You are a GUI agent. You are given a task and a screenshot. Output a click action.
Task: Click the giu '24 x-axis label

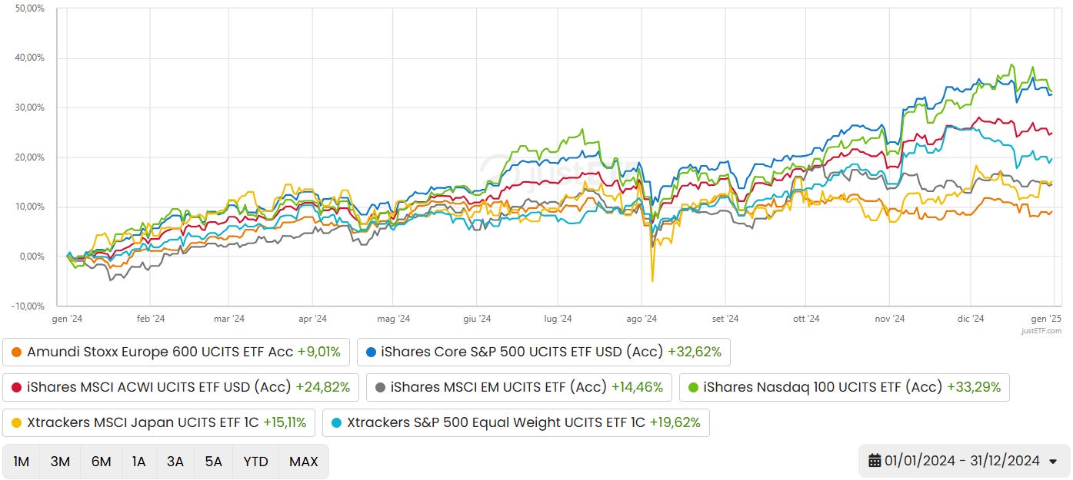(x=477, y=318)
